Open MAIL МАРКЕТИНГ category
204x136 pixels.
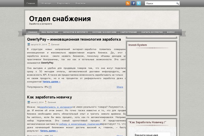50,32
